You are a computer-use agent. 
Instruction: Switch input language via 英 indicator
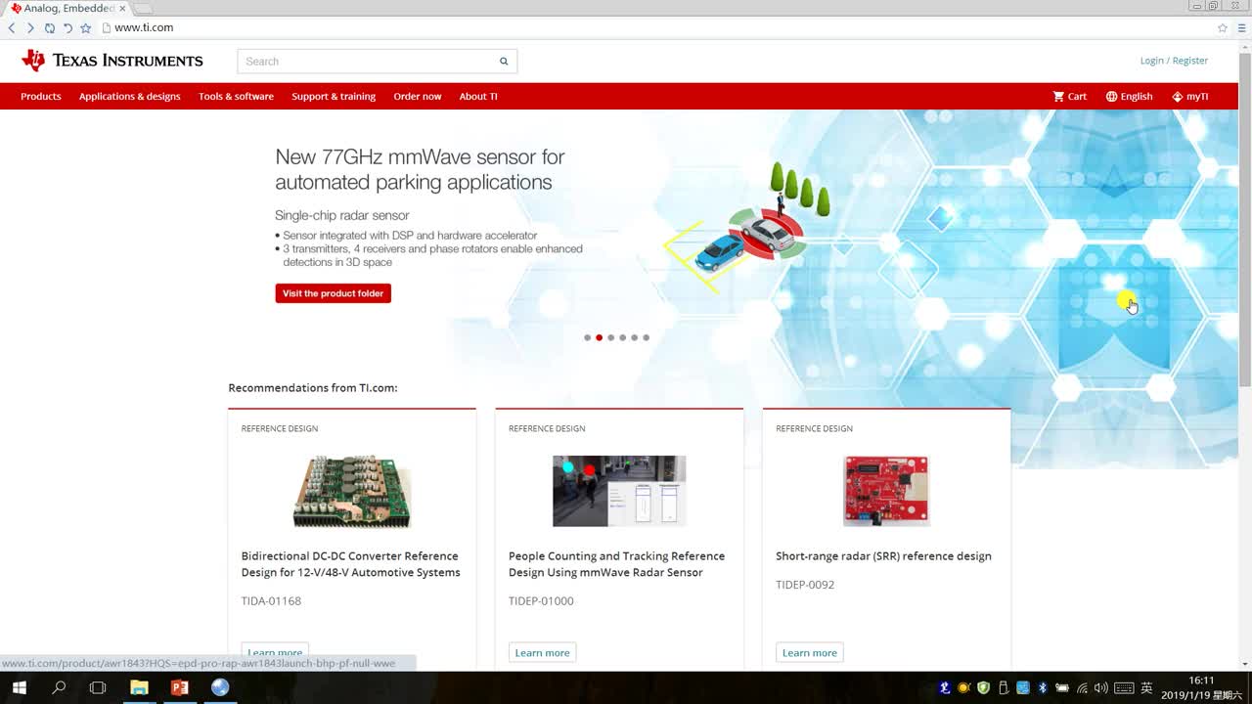pos(1146,687)
